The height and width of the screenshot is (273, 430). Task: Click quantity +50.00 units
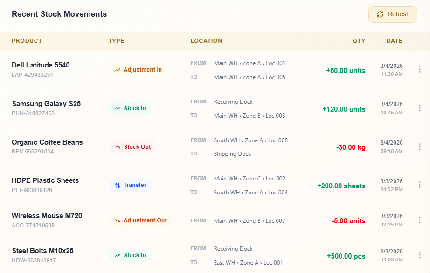pyautogui.click(x=346, y=71)
